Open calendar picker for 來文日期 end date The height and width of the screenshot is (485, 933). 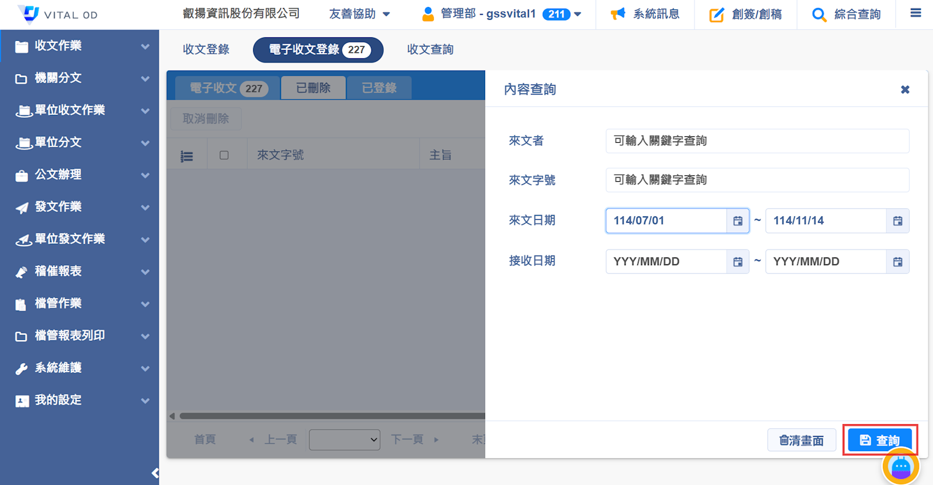pyautogui.click(x=897, y=221)
